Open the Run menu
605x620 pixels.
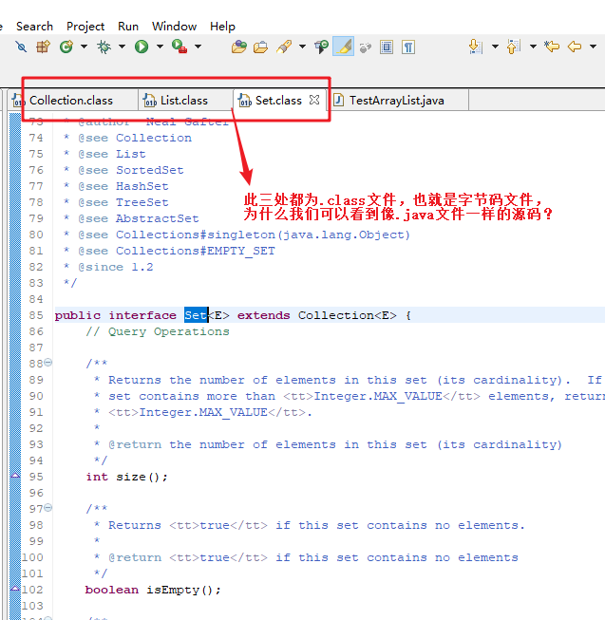pyautogui.click(x=128, y=27)
